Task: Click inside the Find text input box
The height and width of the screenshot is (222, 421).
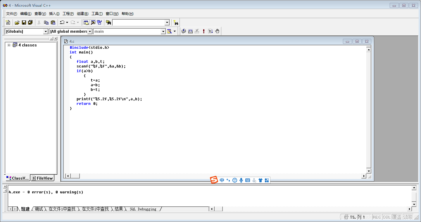Action: coord(138,22)
